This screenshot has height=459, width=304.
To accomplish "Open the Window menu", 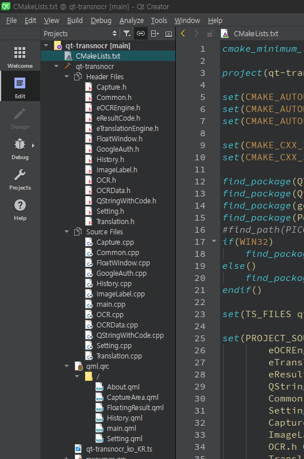I will click(x=187, y=21).
